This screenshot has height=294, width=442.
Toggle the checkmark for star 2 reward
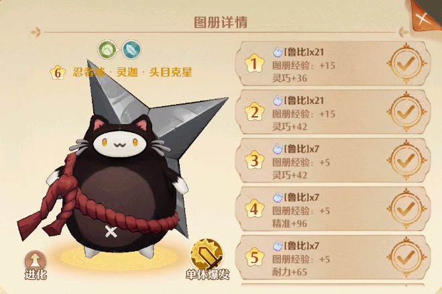tap(406, 111)
